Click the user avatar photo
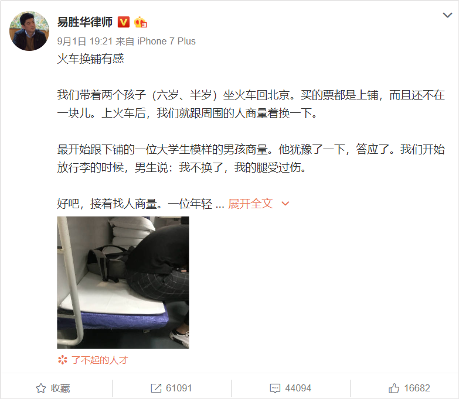Viewport: 459px width, 399px height. click(x=29, y=31)
